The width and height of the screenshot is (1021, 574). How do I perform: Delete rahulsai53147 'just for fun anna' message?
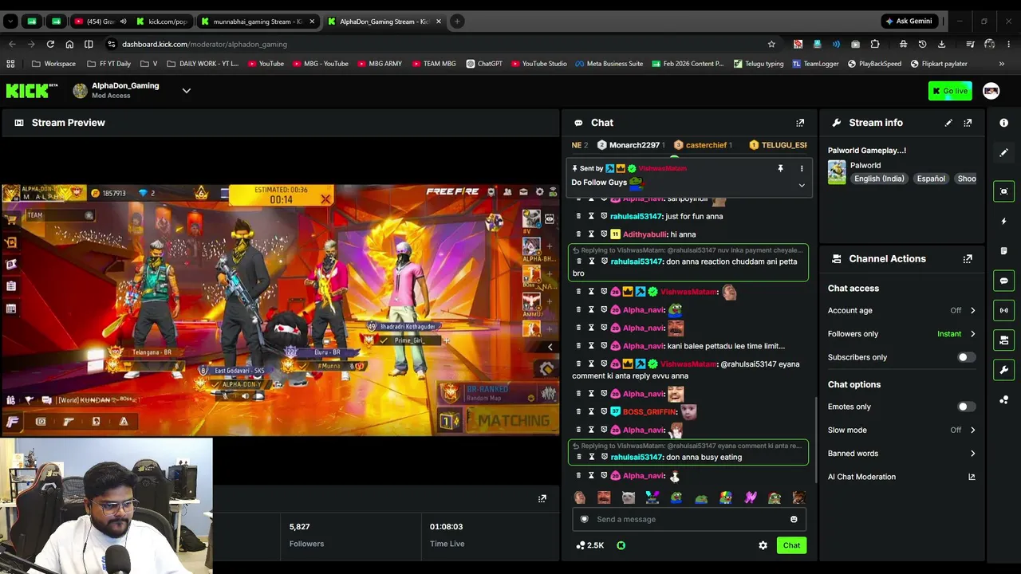579,216
